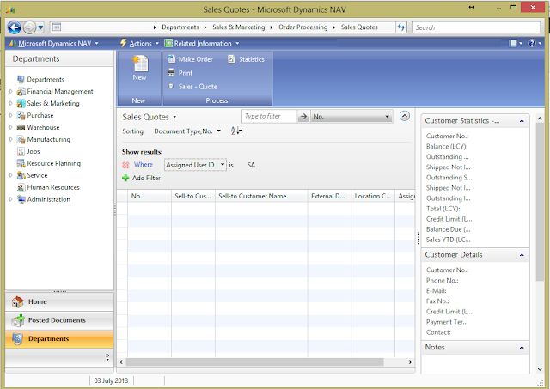This screenshot has height=389, width=550.
Task: Click the Human Resources department icon
Action: (21, 187)
